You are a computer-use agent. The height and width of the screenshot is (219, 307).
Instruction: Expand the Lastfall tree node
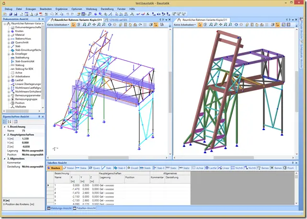pos(9,80)
